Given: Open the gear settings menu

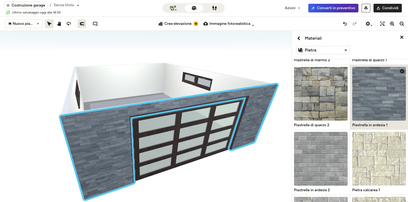Looking at the screenshot, I should coord(368,24).
